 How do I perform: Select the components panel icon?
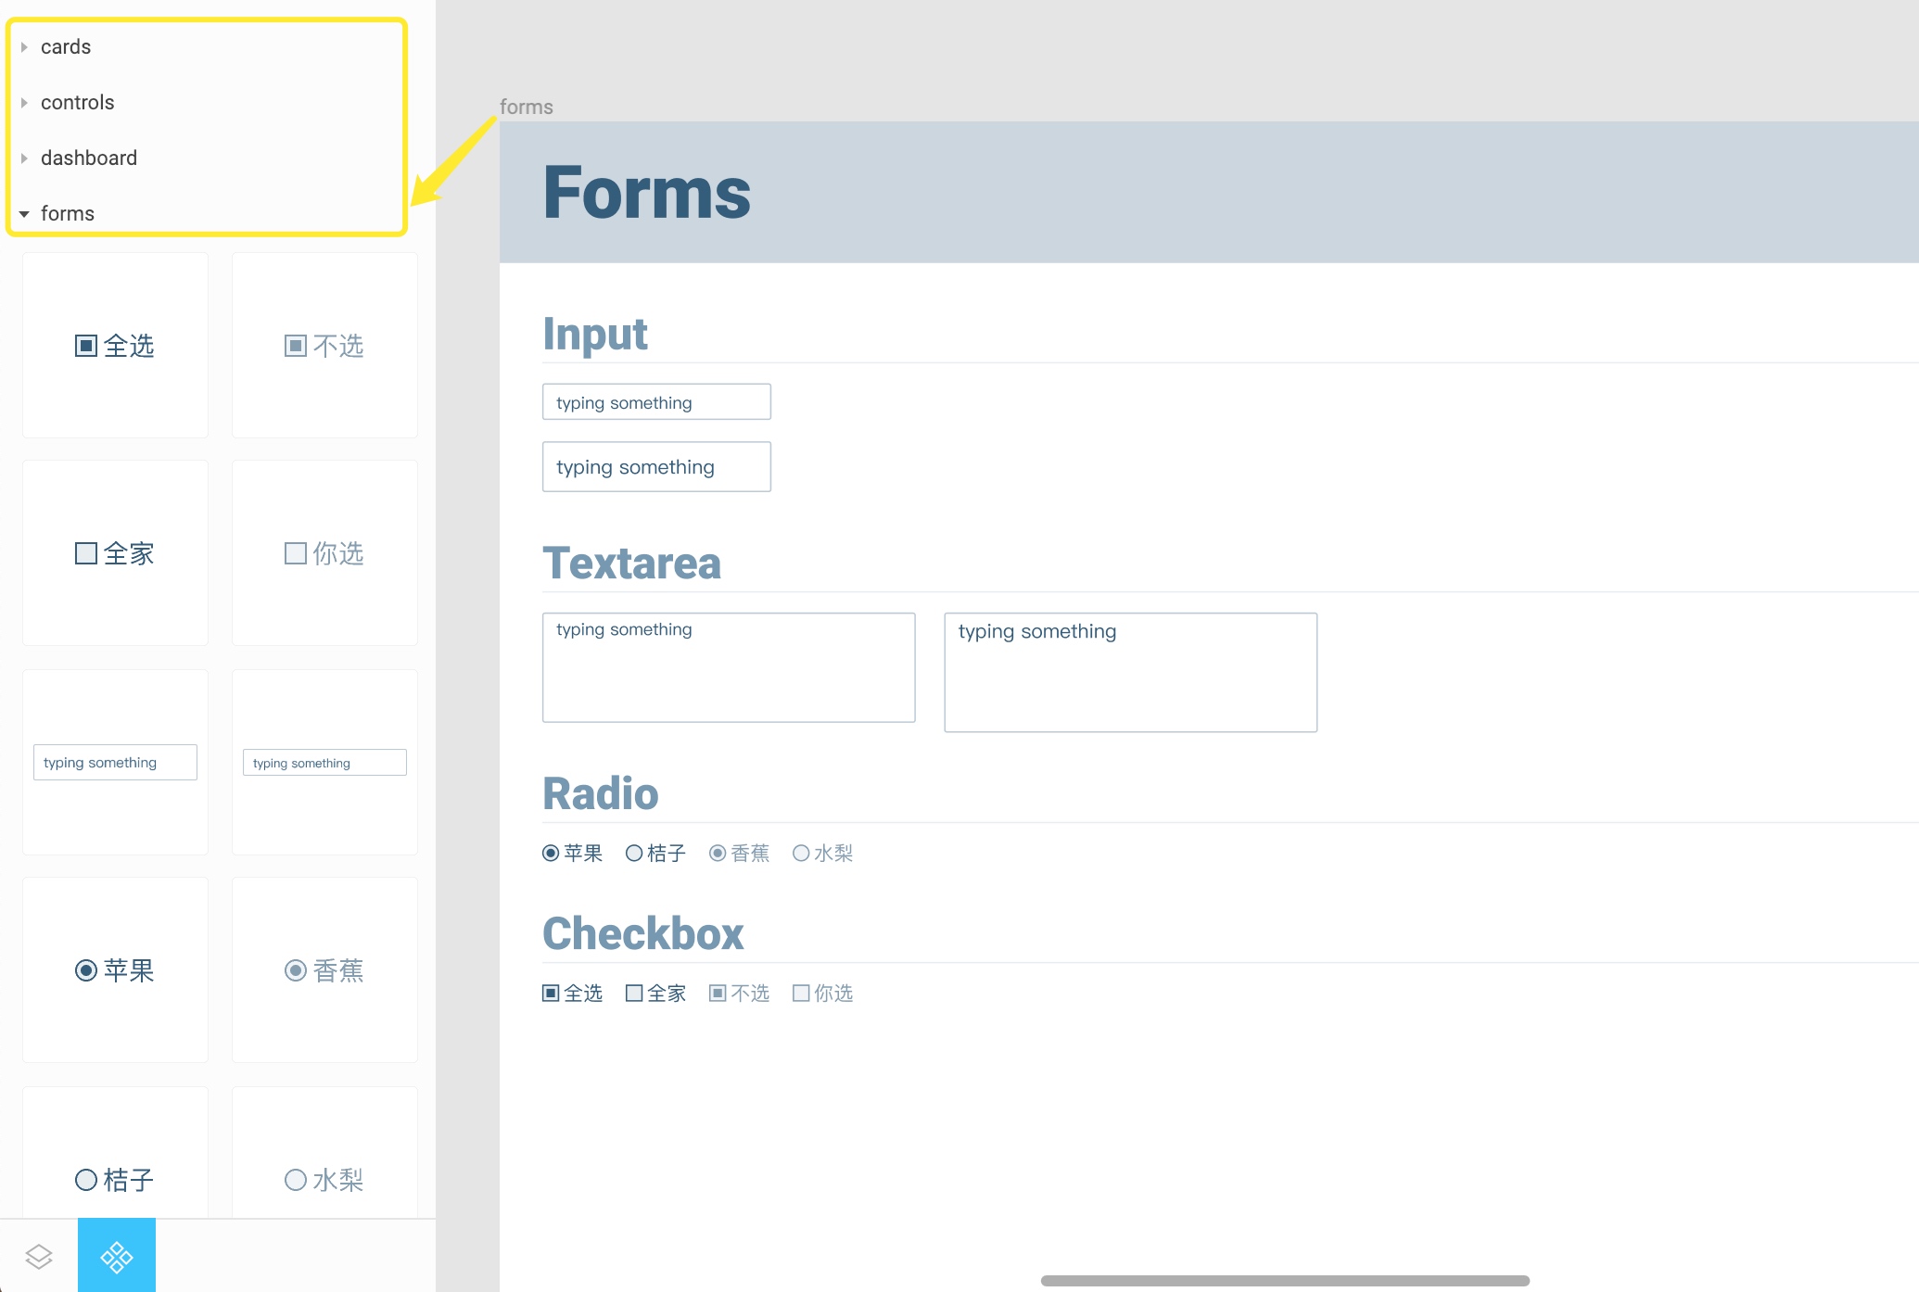click(x=117, y=1257)
